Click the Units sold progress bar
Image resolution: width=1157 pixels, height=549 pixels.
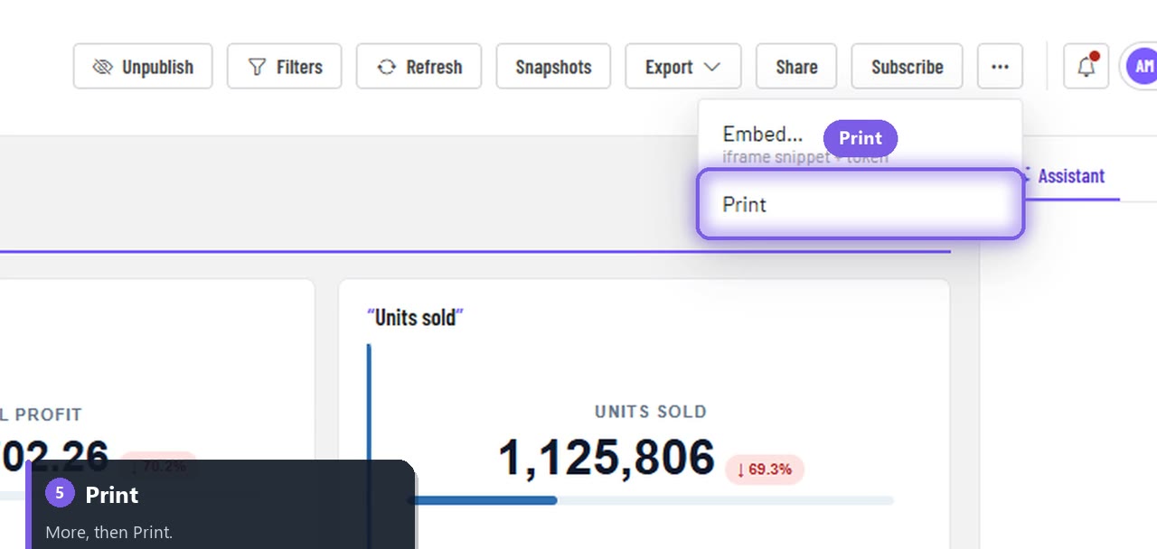650,500
